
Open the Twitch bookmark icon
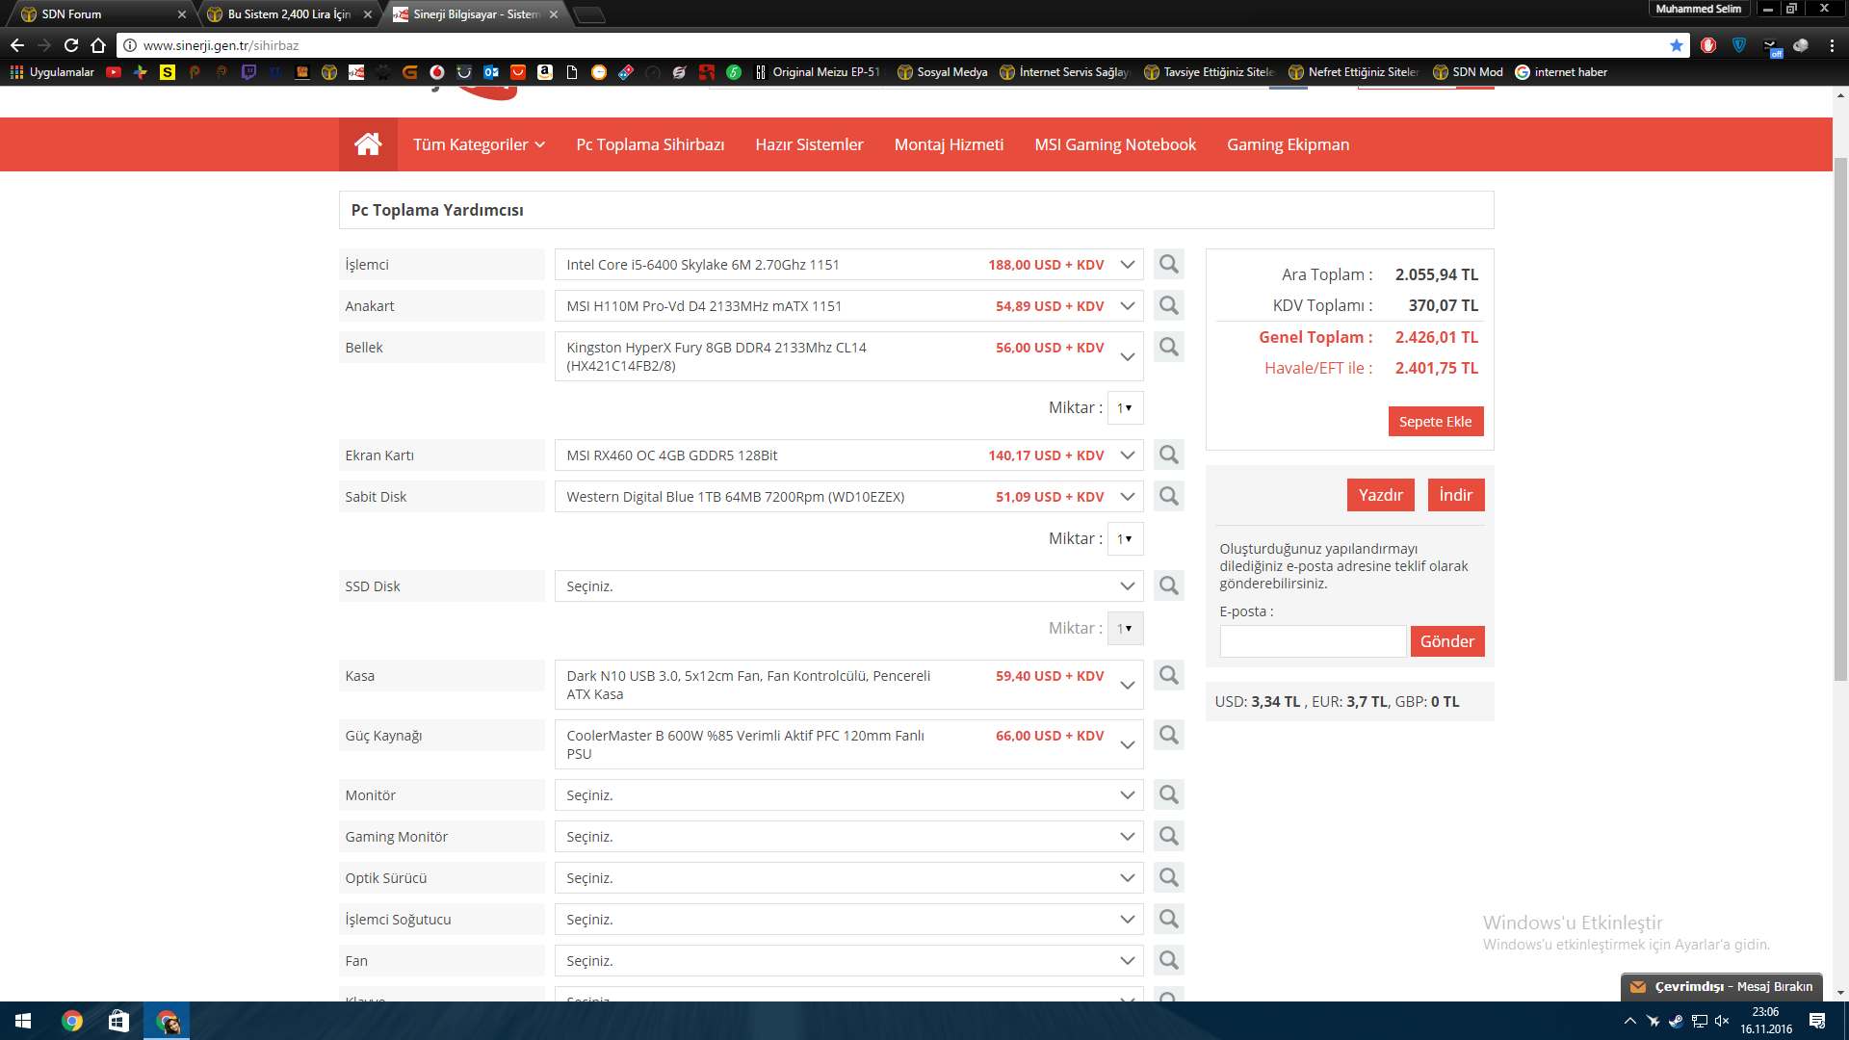[x=248, y=72]
